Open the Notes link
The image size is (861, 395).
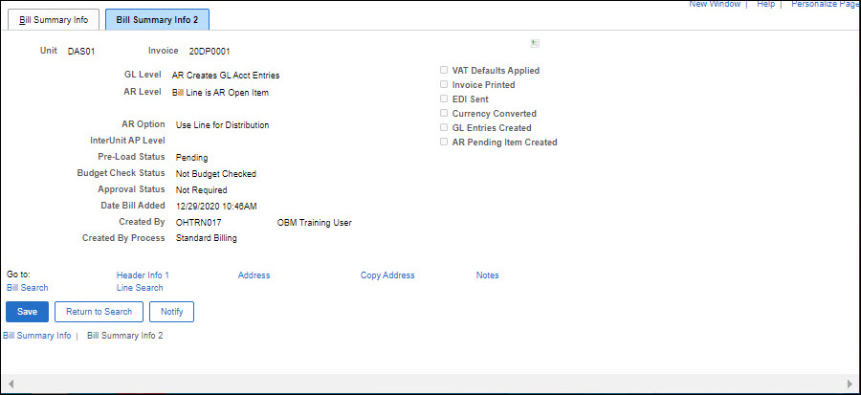487,275
